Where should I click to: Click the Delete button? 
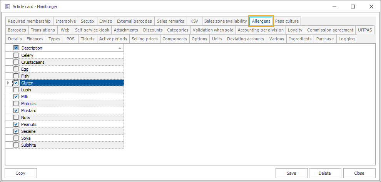[x=325, y=173]
